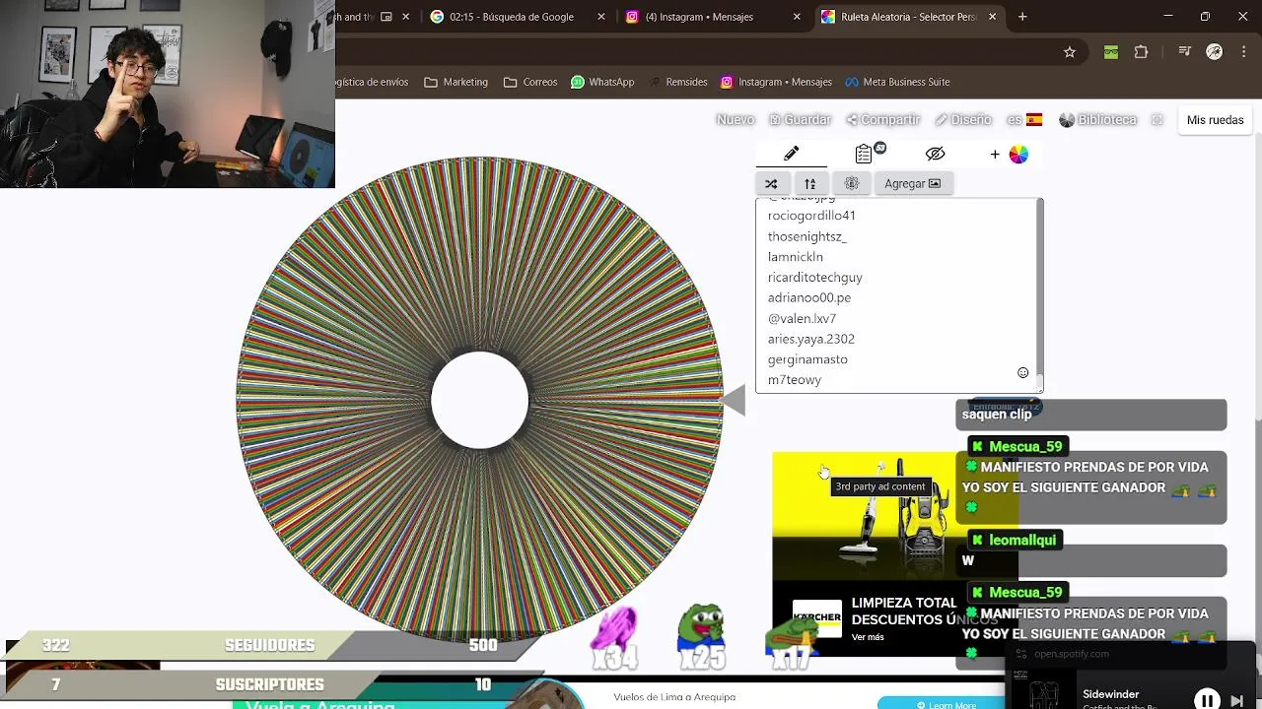The height and width of the screenshot is (709, 1262).
Task: Open Remsides bookmark
Action: 676,82
